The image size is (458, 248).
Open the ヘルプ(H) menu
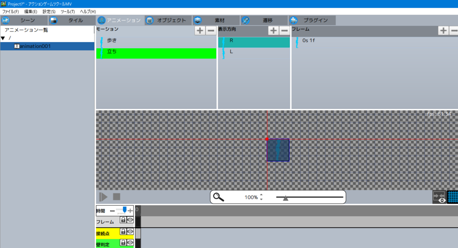click(x=88, y=12)
